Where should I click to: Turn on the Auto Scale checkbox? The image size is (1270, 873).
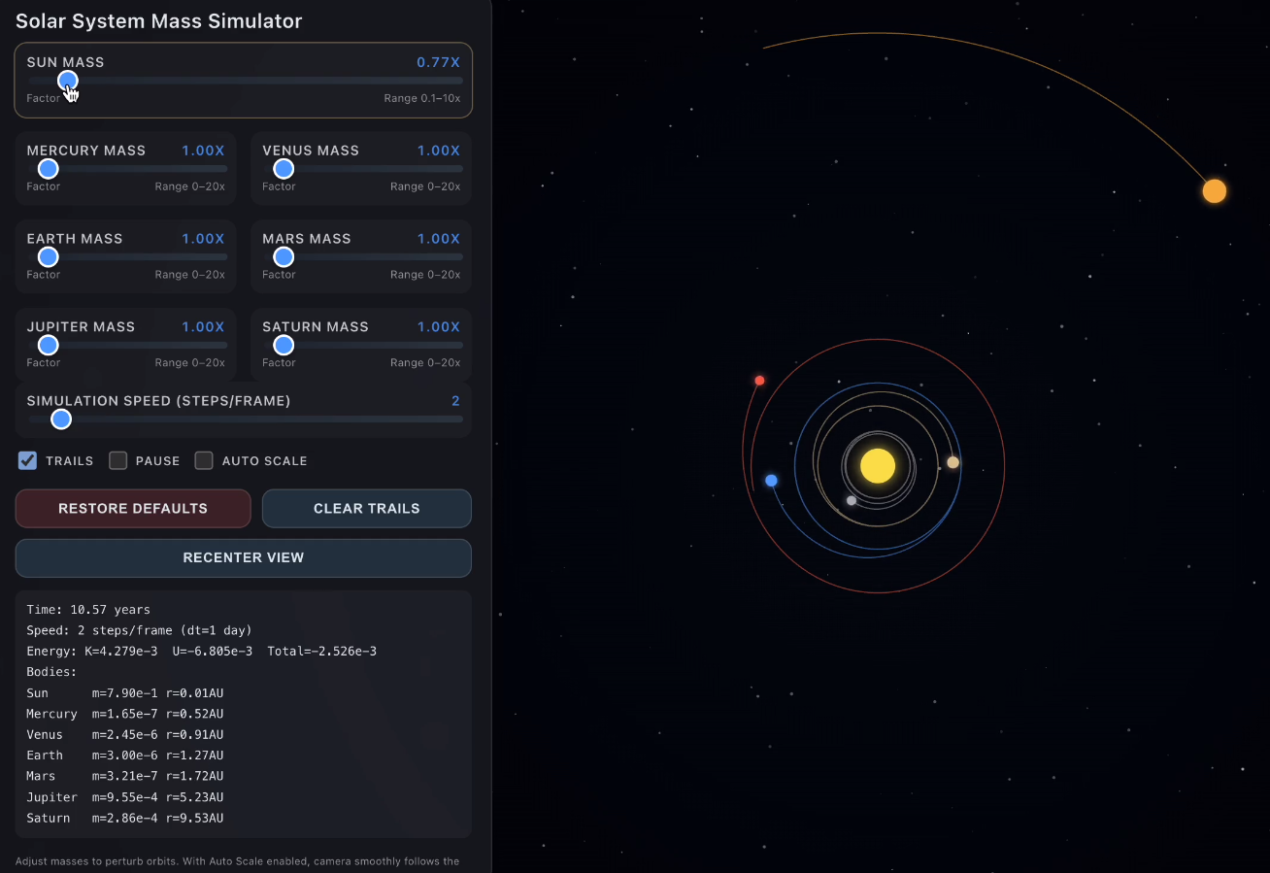pos(204,460)
